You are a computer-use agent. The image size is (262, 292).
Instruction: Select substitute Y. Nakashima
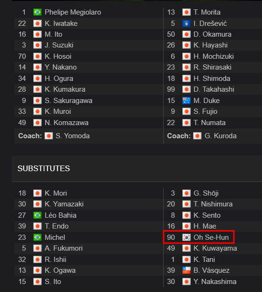[x=215, y=282]
